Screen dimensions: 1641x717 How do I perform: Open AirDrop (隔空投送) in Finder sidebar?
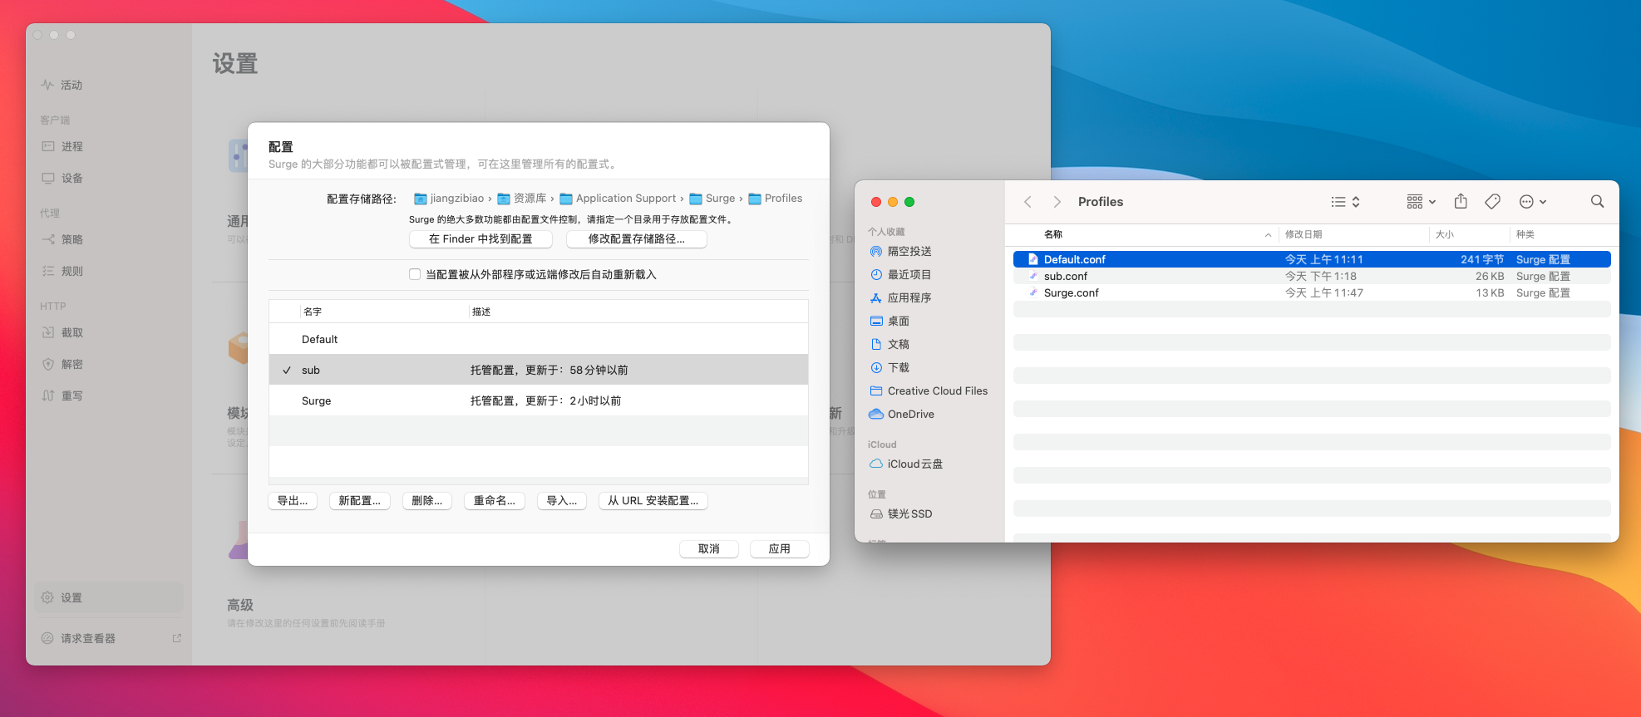coord(909,252)
